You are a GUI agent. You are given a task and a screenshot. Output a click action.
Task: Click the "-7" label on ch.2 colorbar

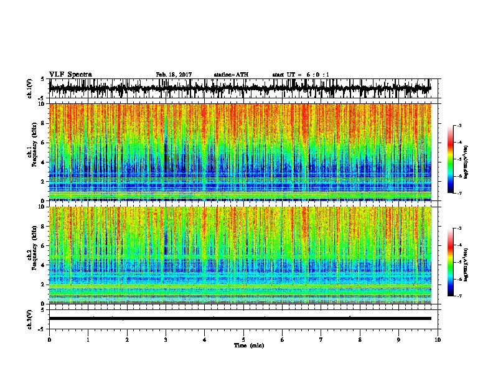click(459, 296)
